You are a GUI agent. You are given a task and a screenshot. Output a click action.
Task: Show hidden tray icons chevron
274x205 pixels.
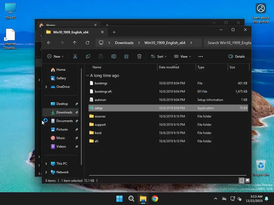216,199
